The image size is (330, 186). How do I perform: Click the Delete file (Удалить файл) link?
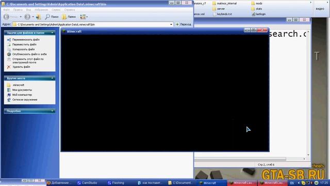(x=21, y=67)
